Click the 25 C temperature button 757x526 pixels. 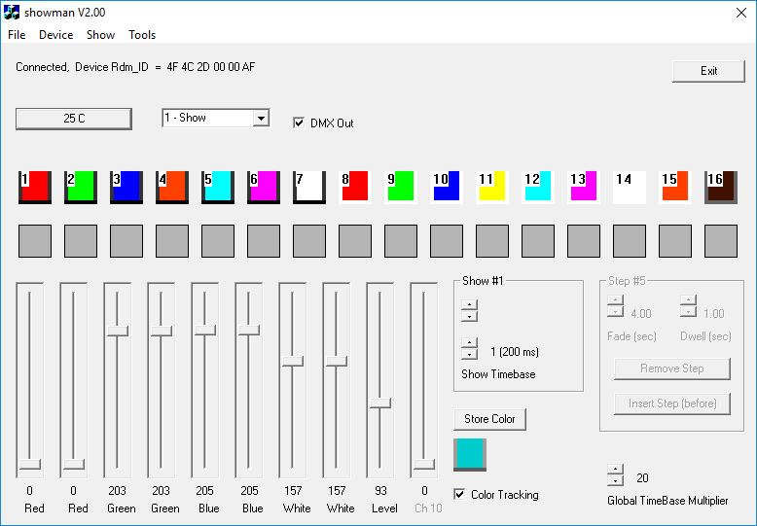click(x=74, y=119)
